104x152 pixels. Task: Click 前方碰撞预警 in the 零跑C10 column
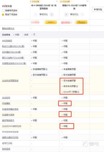pyautogui.click(x=69, y=75)
